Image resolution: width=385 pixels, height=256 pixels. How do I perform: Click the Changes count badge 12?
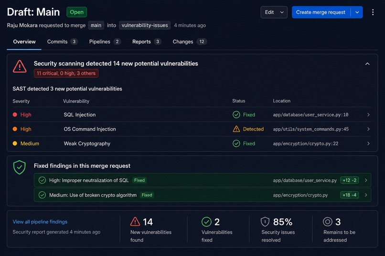pos(202,41)
